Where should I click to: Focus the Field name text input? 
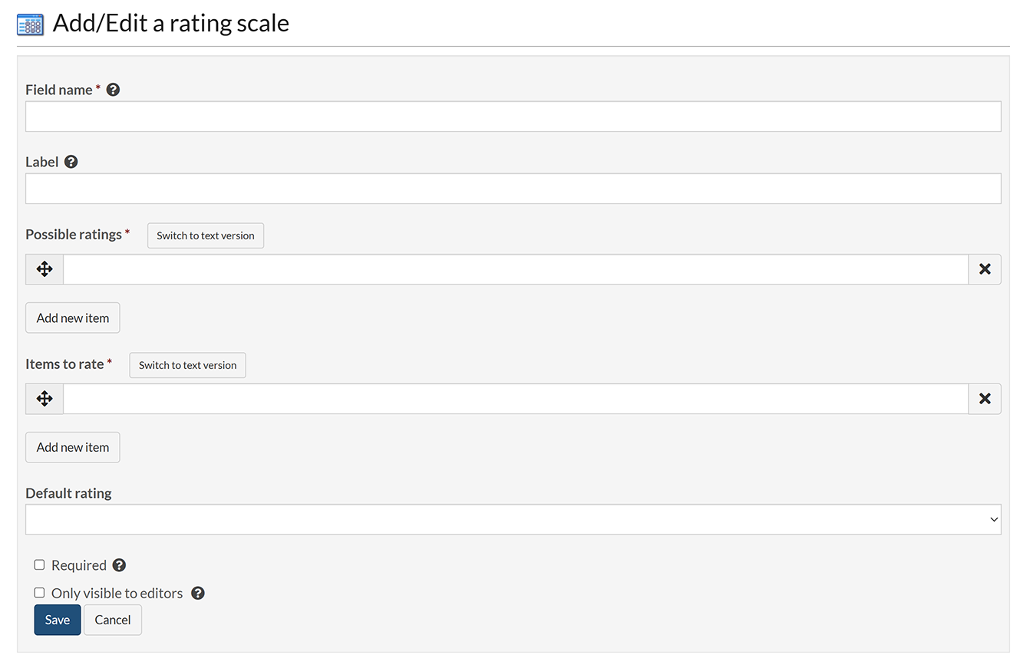pos(513,117)
